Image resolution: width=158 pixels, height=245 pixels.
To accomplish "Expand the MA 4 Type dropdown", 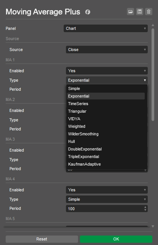I will click(107, 199).
